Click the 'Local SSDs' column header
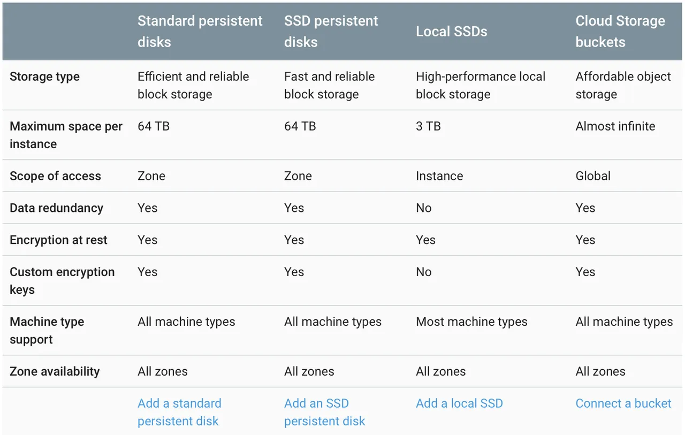Screen dimensions: 685x435 point(451,32)
